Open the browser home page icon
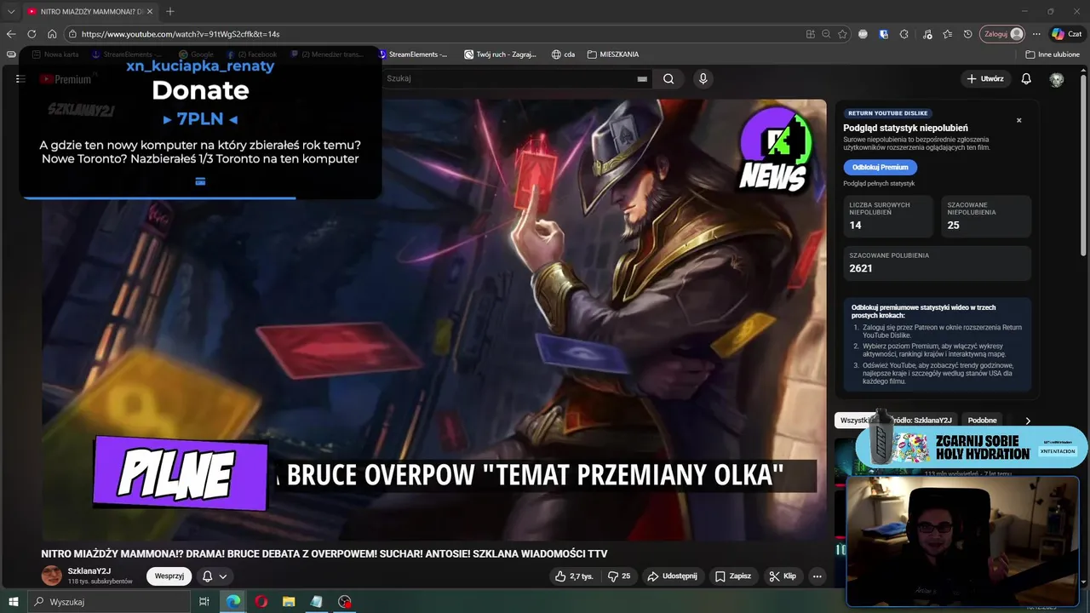Screen dimensions: 1090x613 [52, 34]
